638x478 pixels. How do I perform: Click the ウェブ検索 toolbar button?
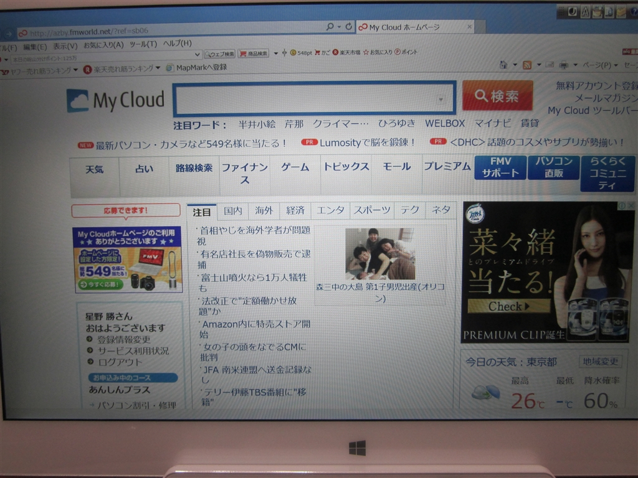pos(219,54)
